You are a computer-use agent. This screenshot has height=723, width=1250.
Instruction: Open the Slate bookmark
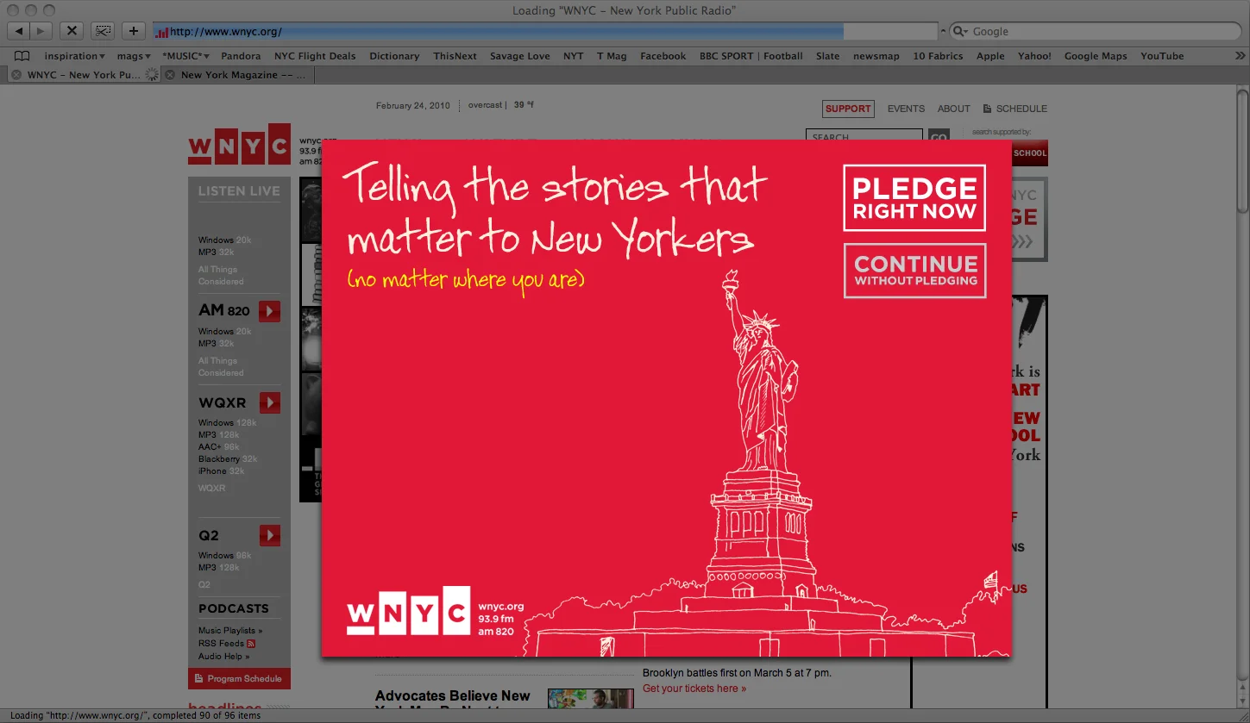click(x=827, y=56)
